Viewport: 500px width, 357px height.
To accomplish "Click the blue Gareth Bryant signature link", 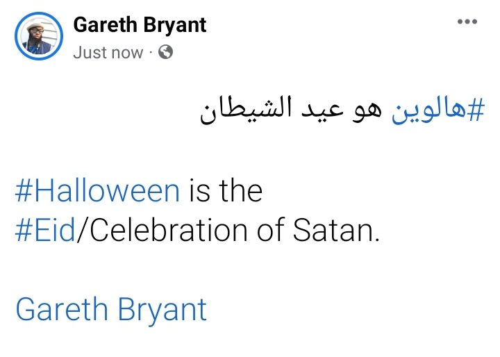I will pyautogui.click(x=111, y=309).
